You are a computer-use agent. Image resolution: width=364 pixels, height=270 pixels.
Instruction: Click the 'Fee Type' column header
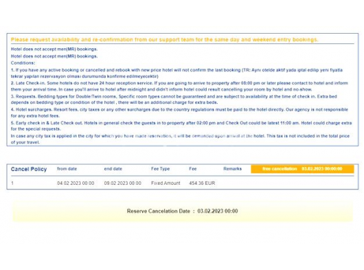(x=161, y=169)
